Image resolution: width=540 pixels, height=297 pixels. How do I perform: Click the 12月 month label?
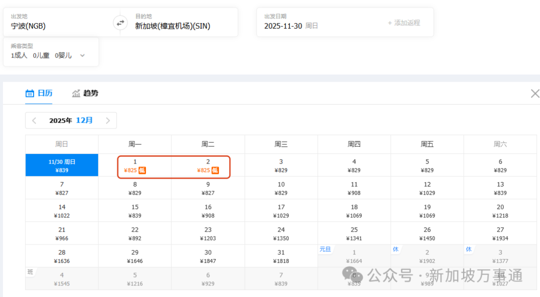(x=84, y=120)
